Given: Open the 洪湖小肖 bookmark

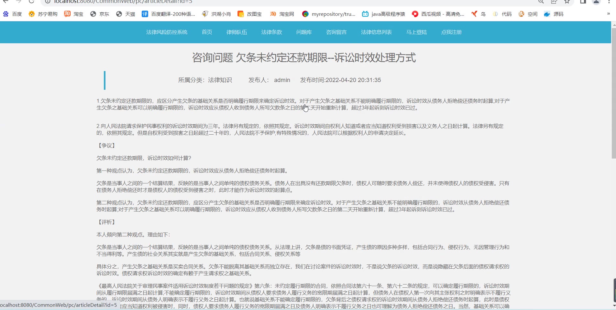Looking at the screenshot, I should pyautogui.click(x=216, y=14).
